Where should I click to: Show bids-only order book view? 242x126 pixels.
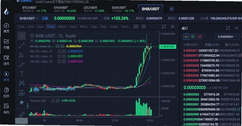pyautogui.click(x=193, y=37)
